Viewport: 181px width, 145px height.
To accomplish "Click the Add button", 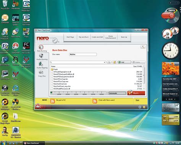I will click(124, 62).
